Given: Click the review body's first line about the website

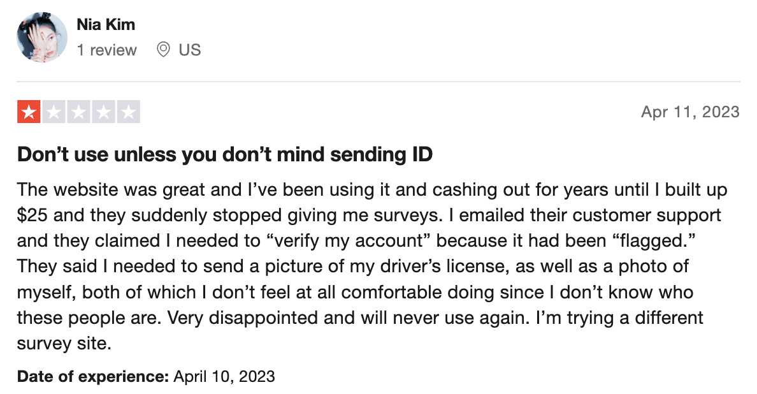Looking at the screenshot, I should pyautogui.click(x=372, y=190).
